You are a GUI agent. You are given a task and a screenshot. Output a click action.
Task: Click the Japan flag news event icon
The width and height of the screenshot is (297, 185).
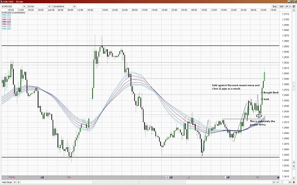(167, 177)
